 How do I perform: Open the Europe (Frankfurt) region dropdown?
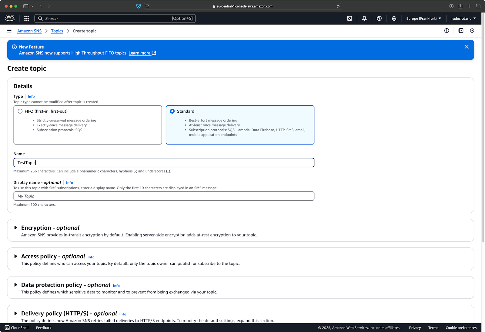[424, 18]
